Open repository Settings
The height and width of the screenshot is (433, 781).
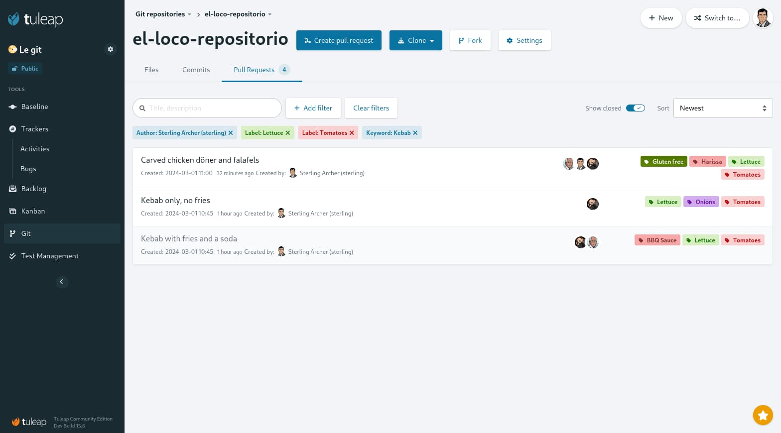[x=524, y=40]
